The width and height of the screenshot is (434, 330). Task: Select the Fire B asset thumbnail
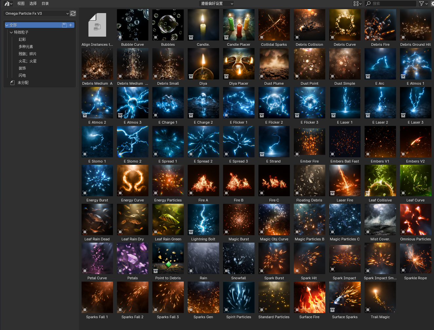pos(239,181)
